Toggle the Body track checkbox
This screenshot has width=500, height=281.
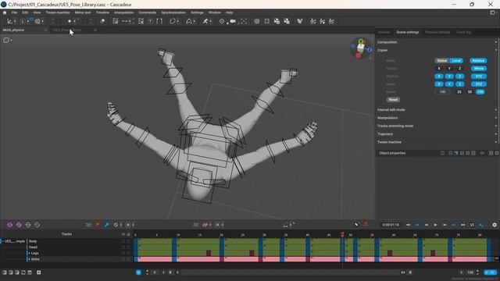[123, 241]
